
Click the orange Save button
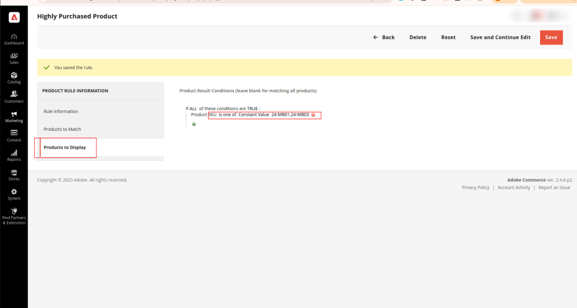click(551, 37)
